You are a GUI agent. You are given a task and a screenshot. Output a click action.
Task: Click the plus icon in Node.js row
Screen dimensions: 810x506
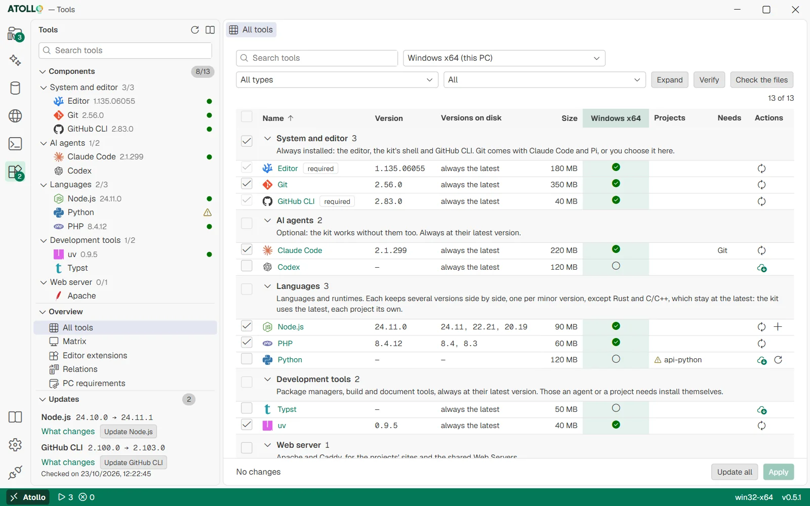click(778, 327)
